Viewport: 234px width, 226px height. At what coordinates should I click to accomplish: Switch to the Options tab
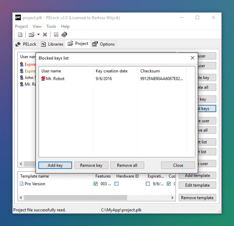coord(103,44)
